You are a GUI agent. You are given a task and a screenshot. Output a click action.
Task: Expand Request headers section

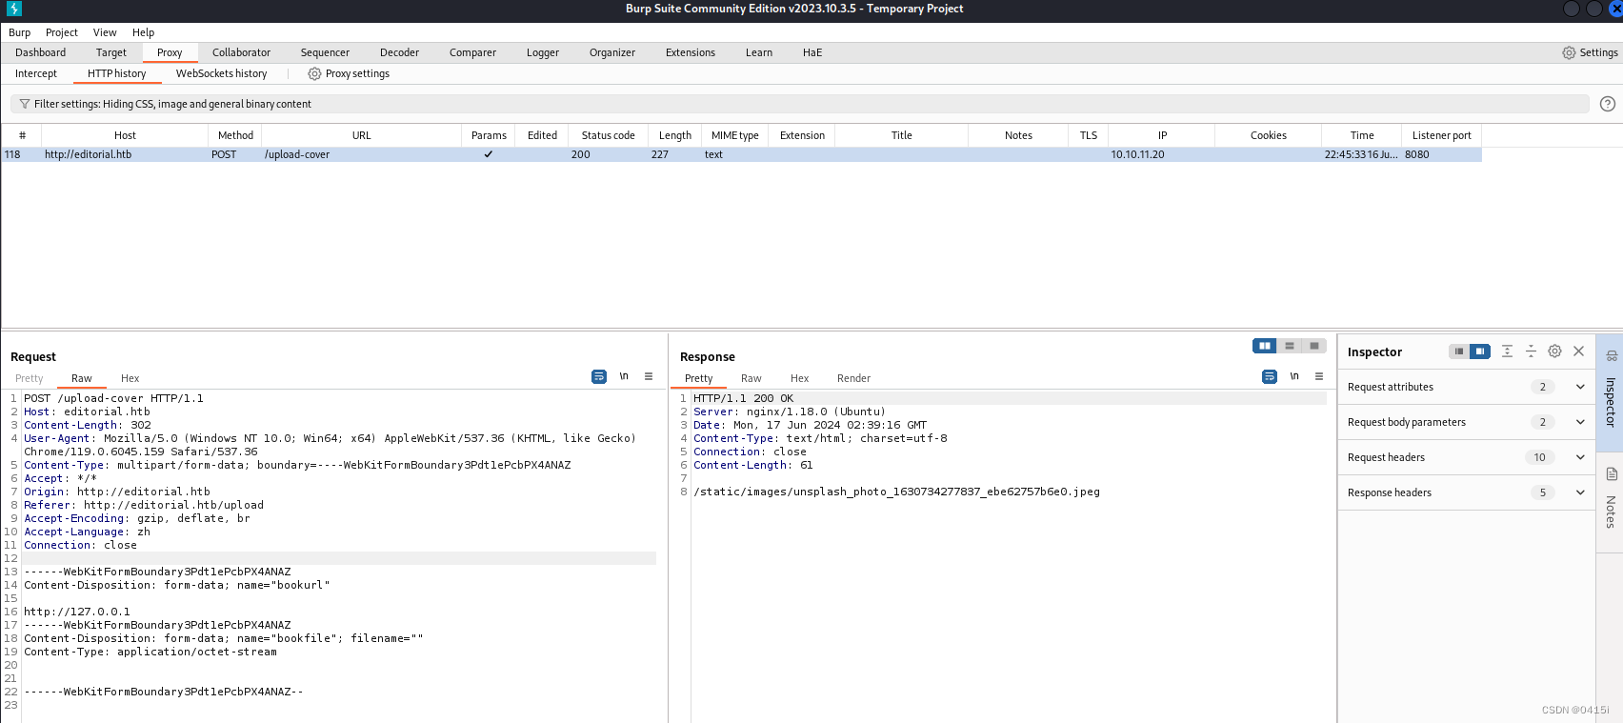1580,457
